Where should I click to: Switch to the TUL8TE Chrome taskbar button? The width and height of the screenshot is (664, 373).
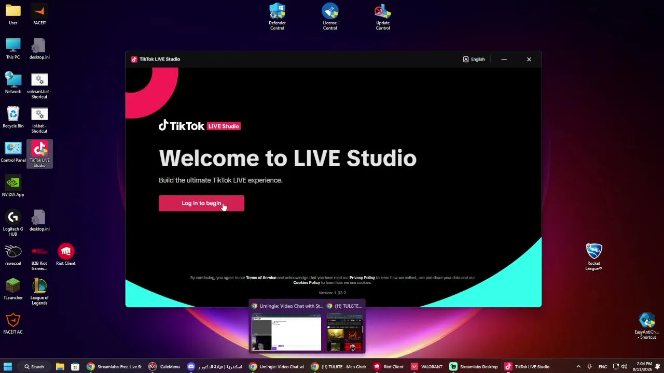pos(339,367)
